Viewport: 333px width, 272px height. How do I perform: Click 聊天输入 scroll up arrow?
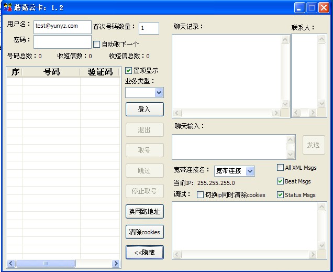(290, 139)
